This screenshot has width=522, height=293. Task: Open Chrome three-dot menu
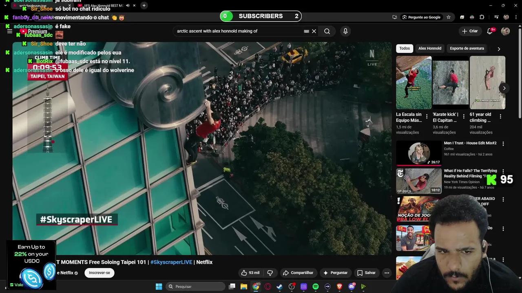coord(516,17)
